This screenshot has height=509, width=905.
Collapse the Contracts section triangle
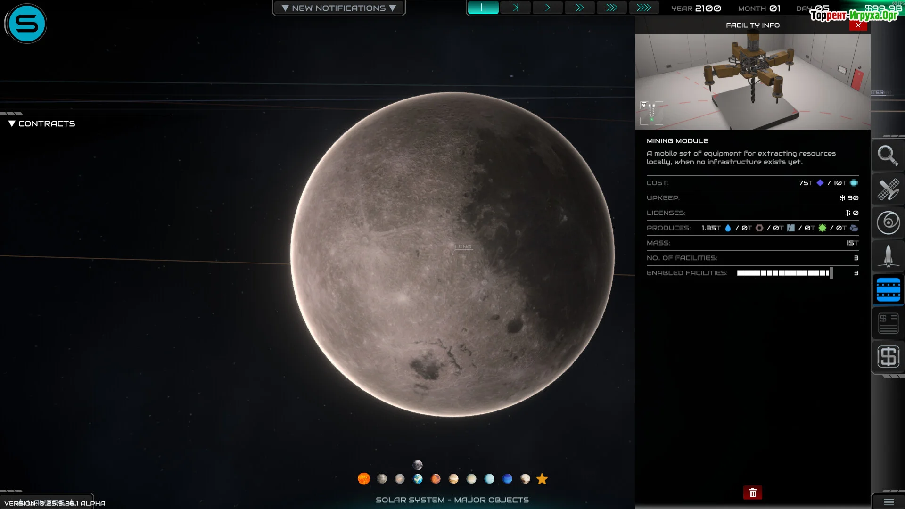(12, 123)
